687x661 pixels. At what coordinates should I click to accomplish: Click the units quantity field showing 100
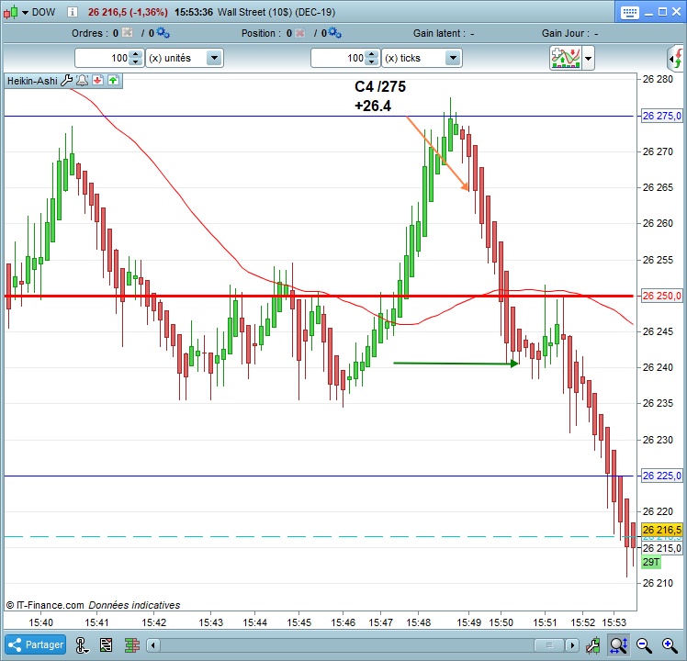pyautogui.click(x=103, y=58)
